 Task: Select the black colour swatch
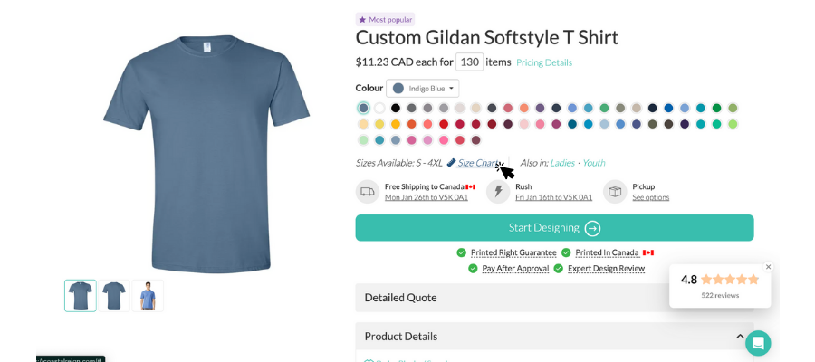tap(396, 109)
